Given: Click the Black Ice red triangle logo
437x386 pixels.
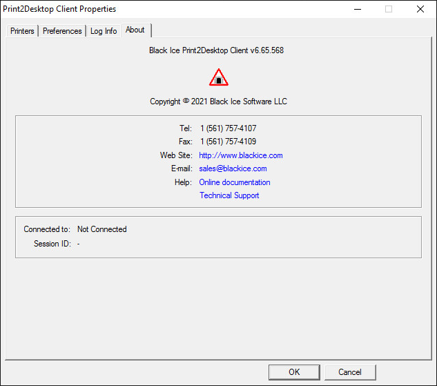Looking at the screenshot, I should coord(218,77).
